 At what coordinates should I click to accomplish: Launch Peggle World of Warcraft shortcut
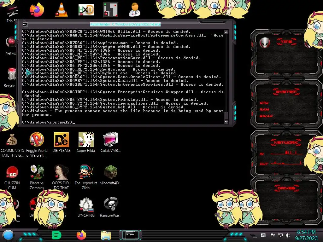37,145
